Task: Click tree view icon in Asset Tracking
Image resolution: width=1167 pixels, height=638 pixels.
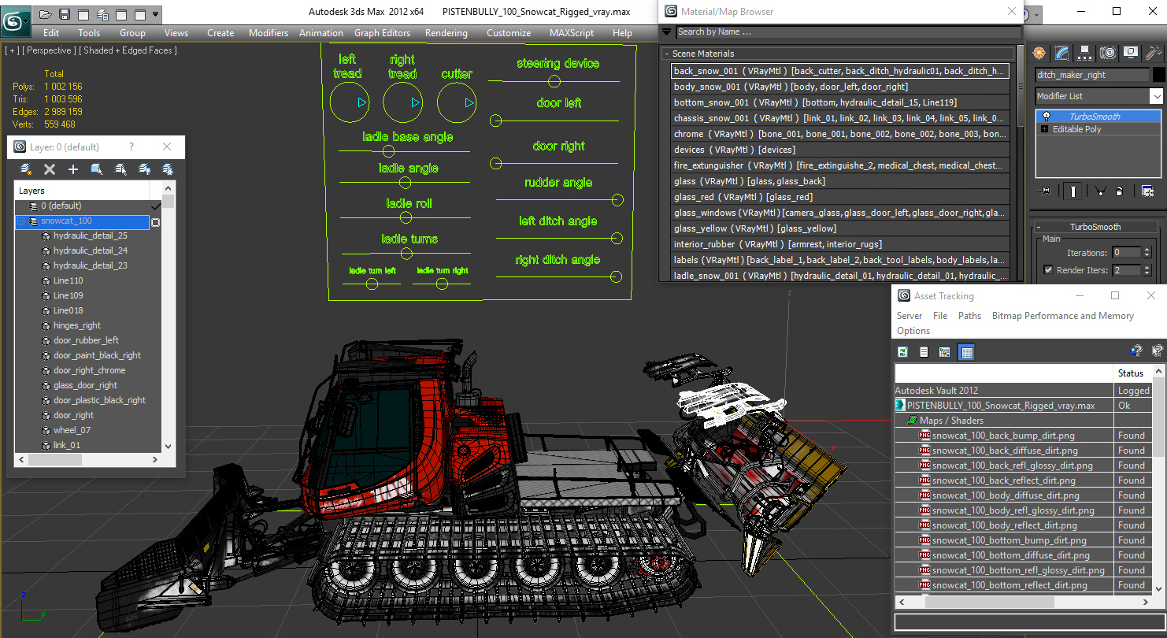Action: 944,352
